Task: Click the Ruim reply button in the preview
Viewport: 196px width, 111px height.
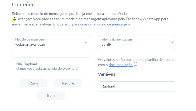Action: pos(34,83)
